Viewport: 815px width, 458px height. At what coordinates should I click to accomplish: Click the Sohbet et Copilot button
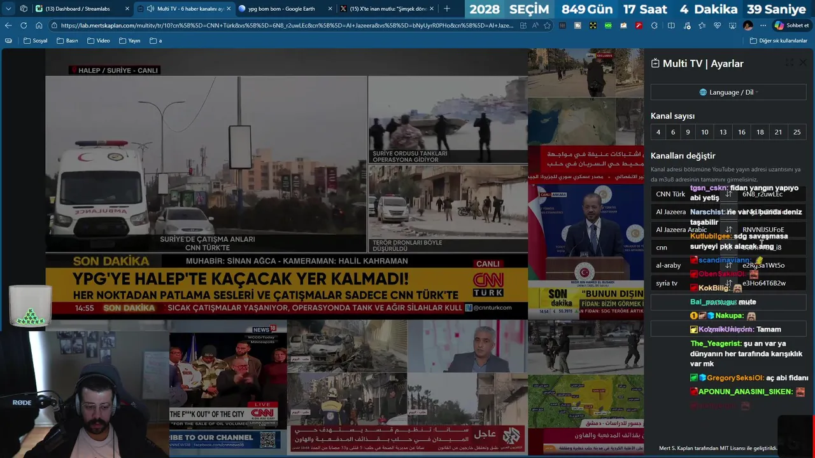791,25
